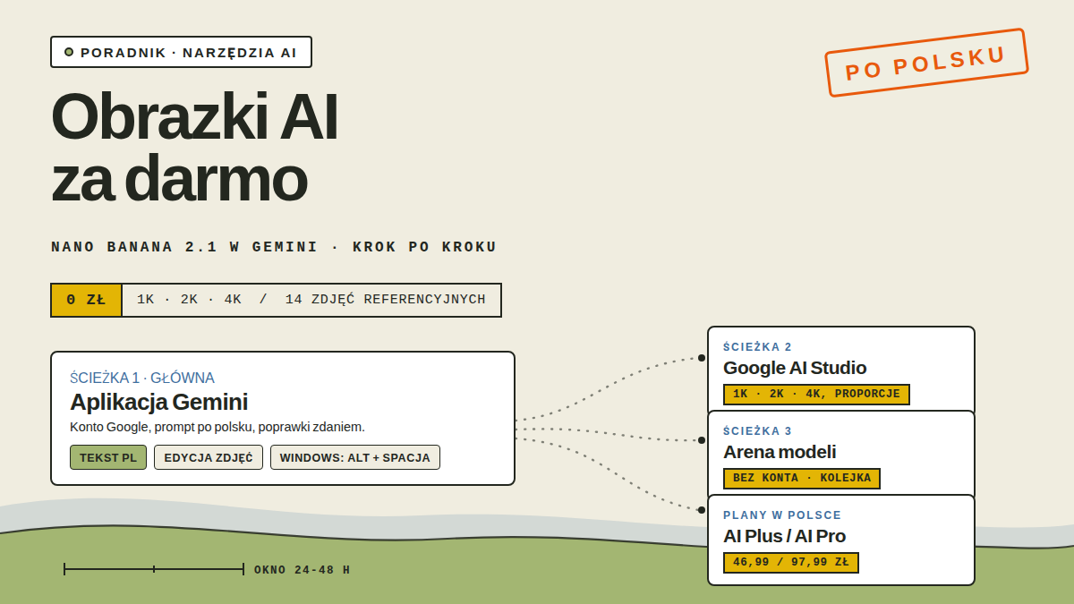The height and width of the screenshot is (604, 1074).
Task: Click the ŚCIEŻKA 3 label
Action: point(757,431)
